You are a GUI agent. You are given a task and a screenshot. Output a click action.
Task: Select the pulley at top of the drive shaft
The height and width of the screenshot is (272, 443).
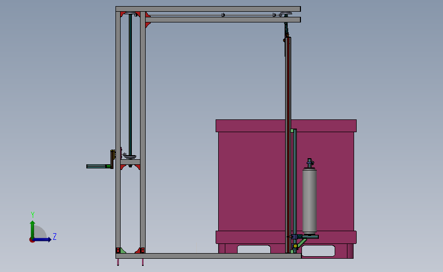(x=130, y=13)
